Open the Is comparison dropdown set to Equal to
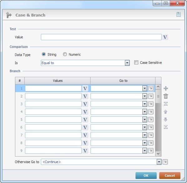Image resolution: width=187 pixels, height=183 pixels. (x=85, y=63)
